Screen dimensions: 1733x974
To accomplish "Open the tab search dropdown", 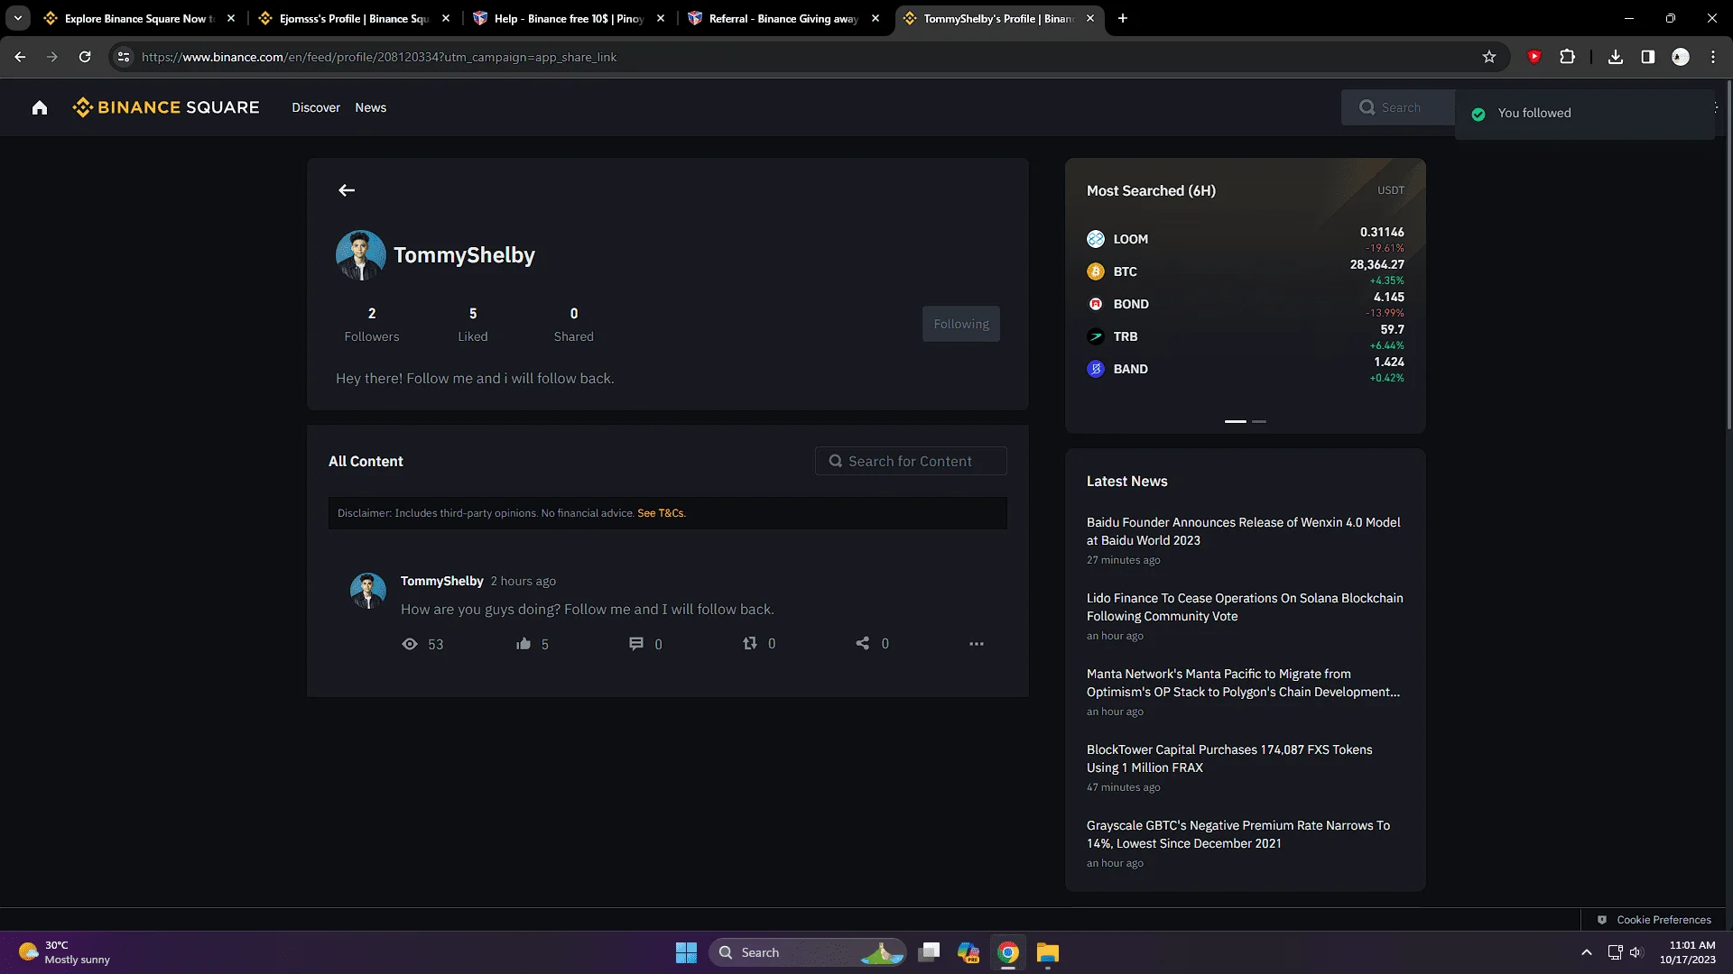I will [x=18, y=18].
